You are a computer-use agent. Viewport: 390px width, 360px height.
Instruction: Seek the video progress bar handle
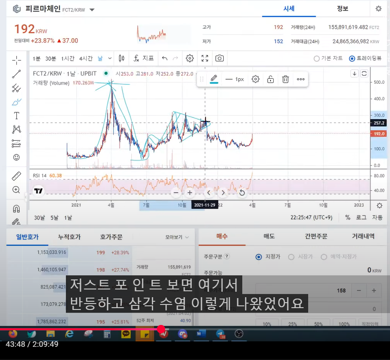coord(161,329)
